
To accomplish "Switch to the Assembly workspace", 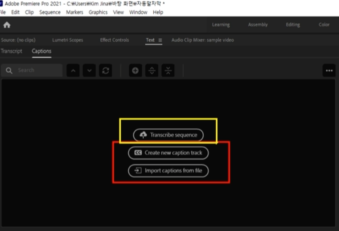I will coord(258,24).
